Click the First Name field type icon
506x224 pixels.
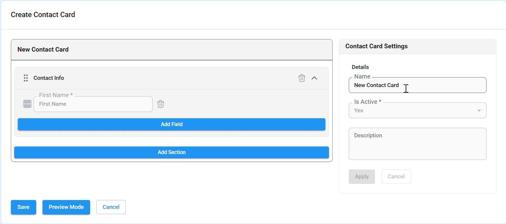27,104
